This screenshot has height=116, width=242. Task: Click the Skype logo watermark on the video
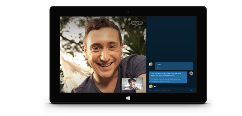pyautogui.click(x=137, y=23)
